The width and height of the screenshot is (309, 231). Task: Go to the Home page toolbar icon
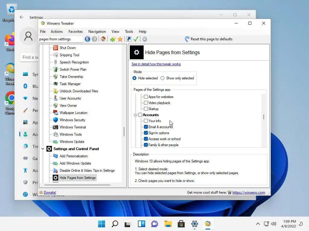pyautogui.click(x=103, y=39)
